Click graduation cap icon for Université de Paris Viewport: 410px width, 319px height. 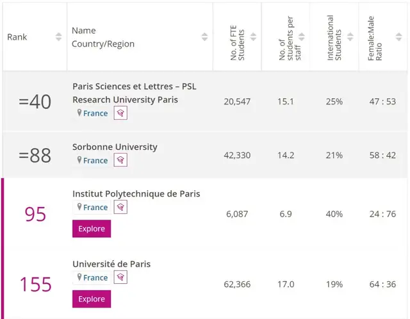120,277
